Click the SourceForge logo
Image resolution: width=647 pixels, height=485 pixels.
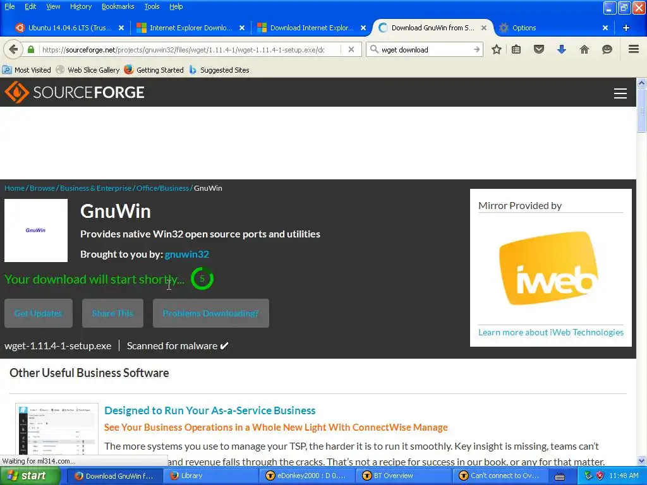[x=75, y=92]
